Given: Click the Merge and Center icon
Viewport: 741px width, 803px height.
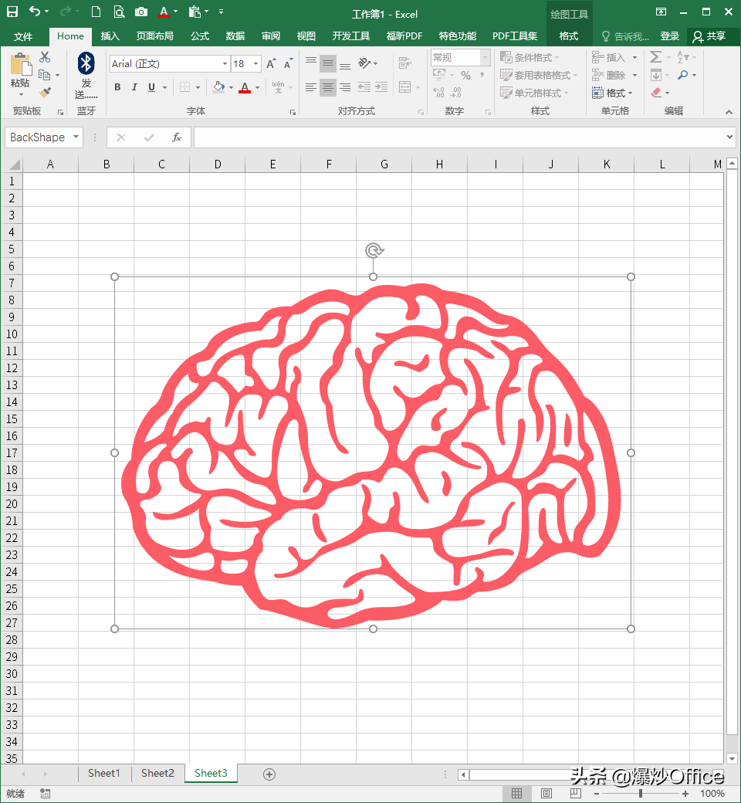Looking at the screenshot, I should click(x=404, y=87).
